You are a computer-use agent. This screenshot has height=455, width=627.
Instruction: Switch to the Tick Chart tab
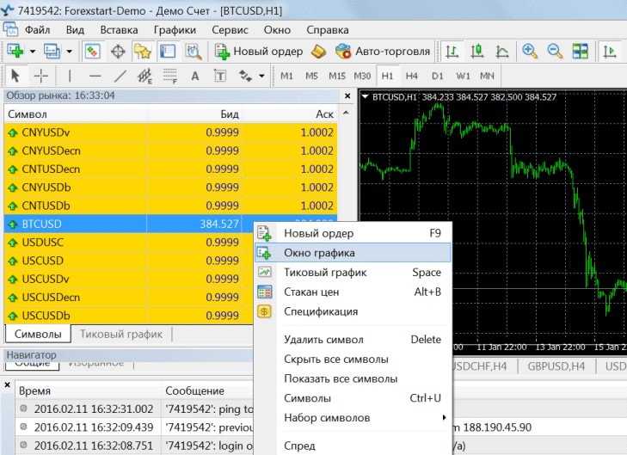coord(120,334)
